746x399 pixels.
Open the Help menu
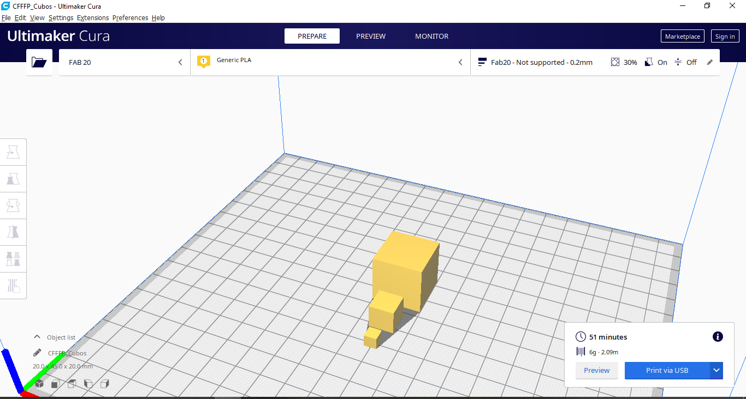tap(158, 17)
